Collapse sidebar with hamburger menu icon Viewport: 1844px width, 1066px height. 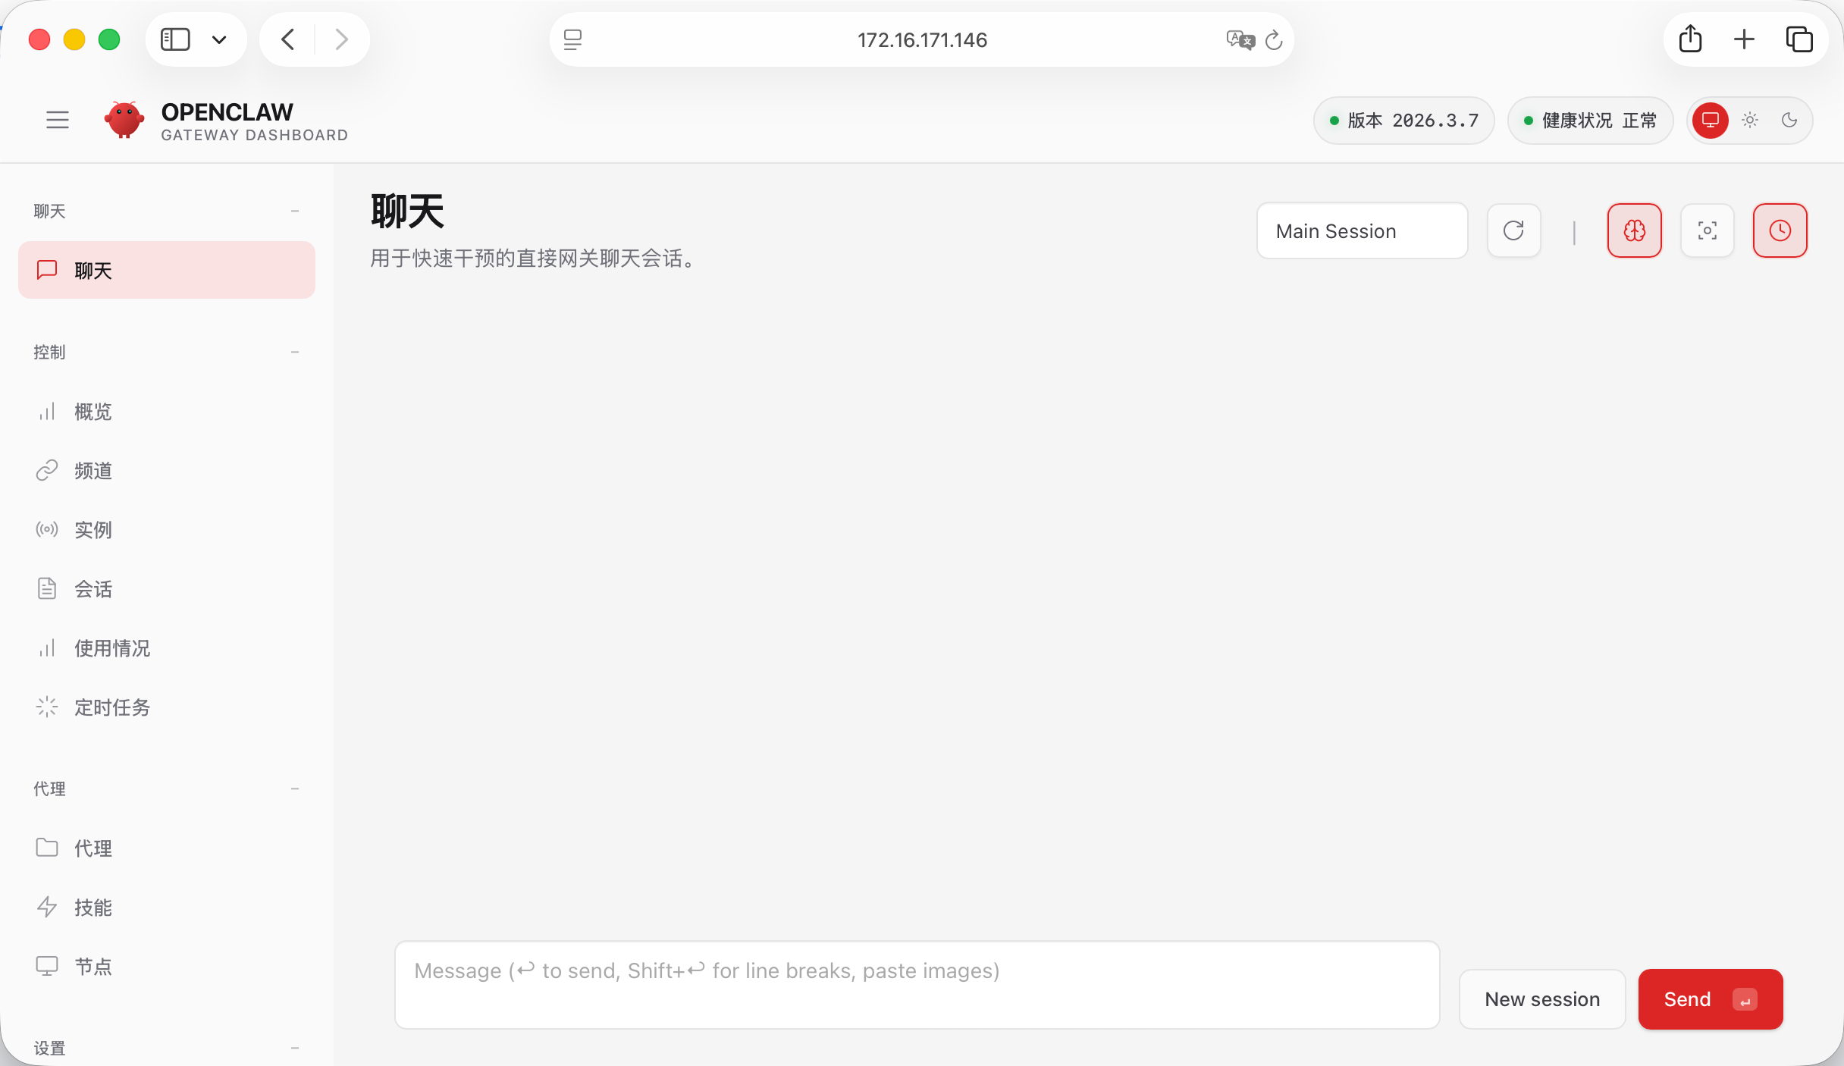tap(58, 120)
